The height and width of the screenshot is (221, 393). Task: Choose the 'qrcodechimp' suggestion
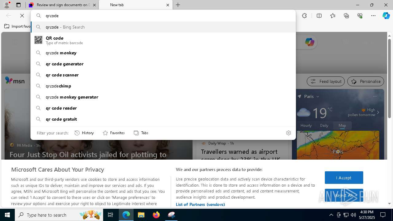point(163,86)
